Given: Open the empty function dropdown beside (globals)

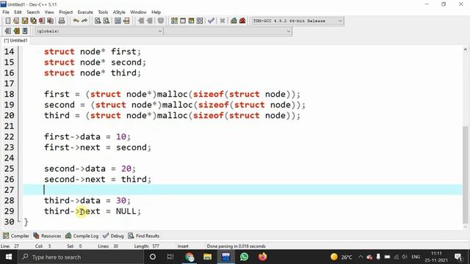Looking at the screenshot, I should [x=228, y=31].
